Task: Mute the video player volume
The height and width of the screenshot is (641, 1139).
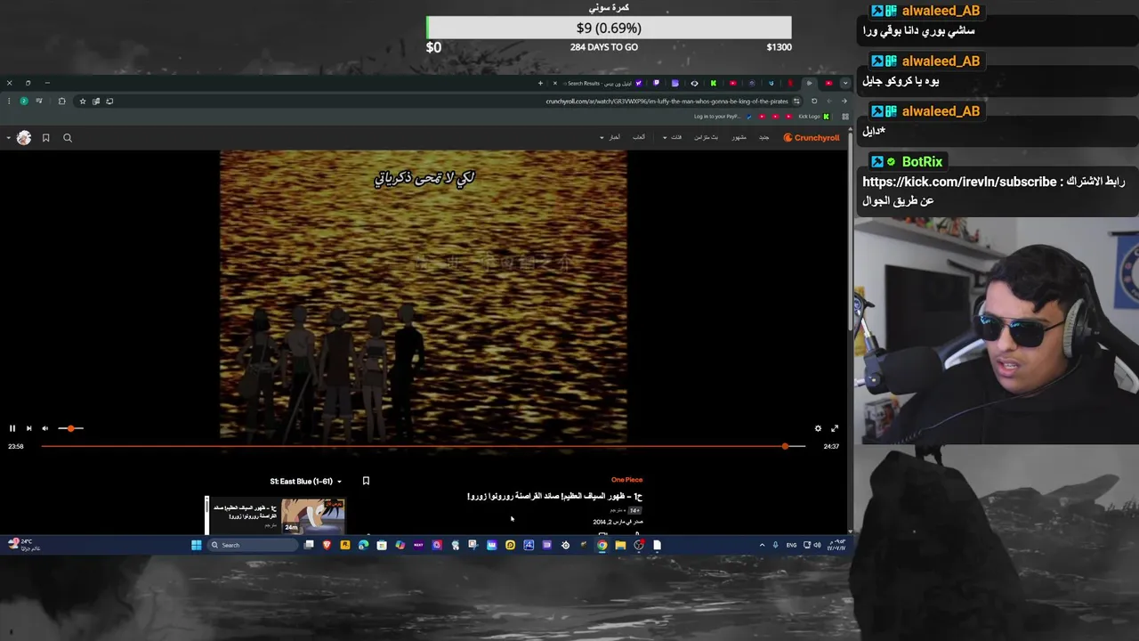Action: 45,428
